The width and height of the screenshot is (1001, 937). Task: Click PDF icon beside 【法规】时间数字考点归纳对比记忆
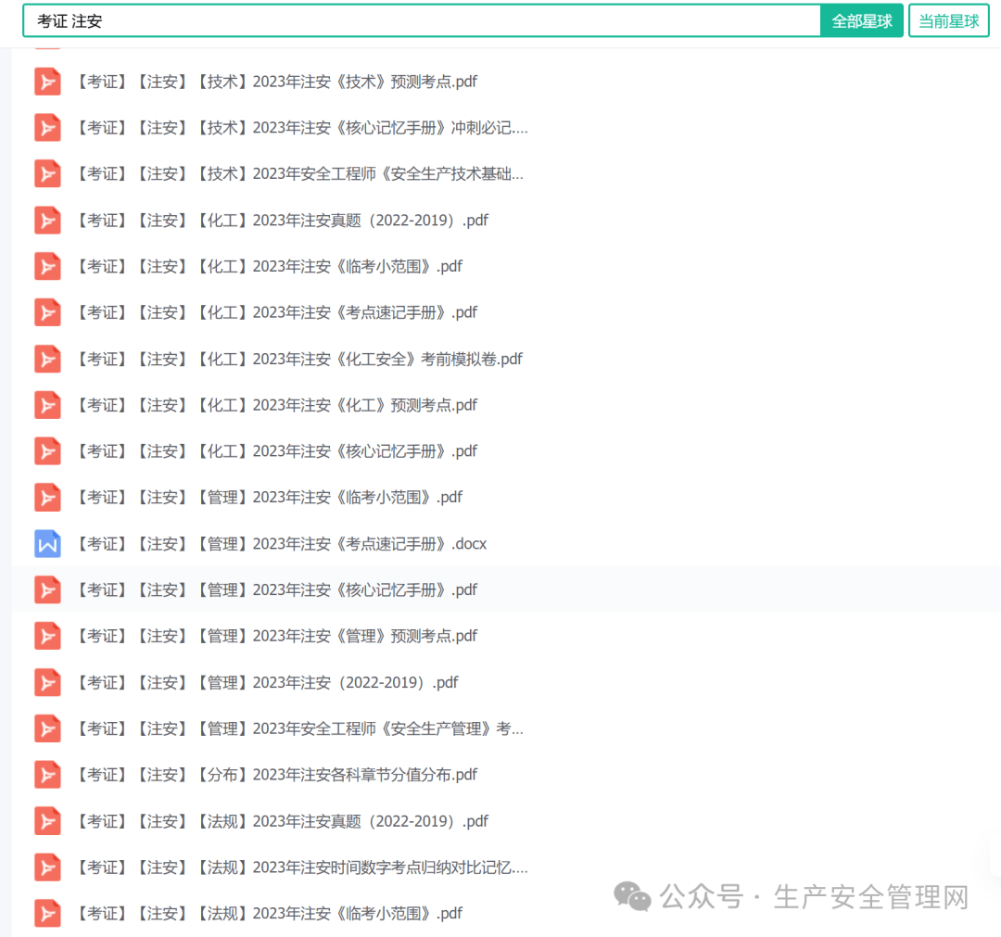[x=47, y=867]
